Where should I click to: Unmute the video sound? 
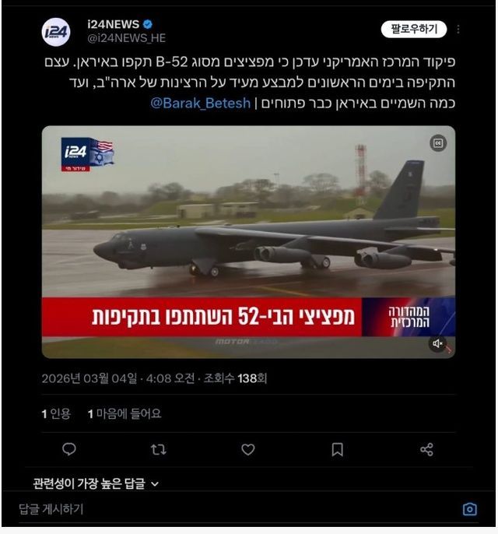coord(437,343)
